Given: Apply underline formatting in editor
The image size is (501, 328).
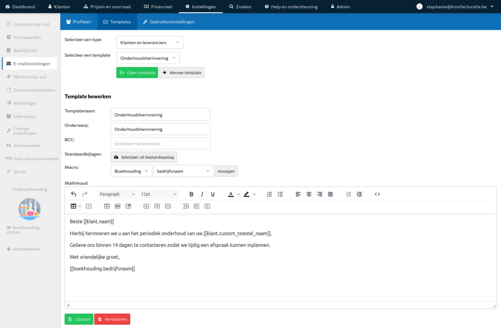Looking at the screenshot, I should tap(212, 194).
